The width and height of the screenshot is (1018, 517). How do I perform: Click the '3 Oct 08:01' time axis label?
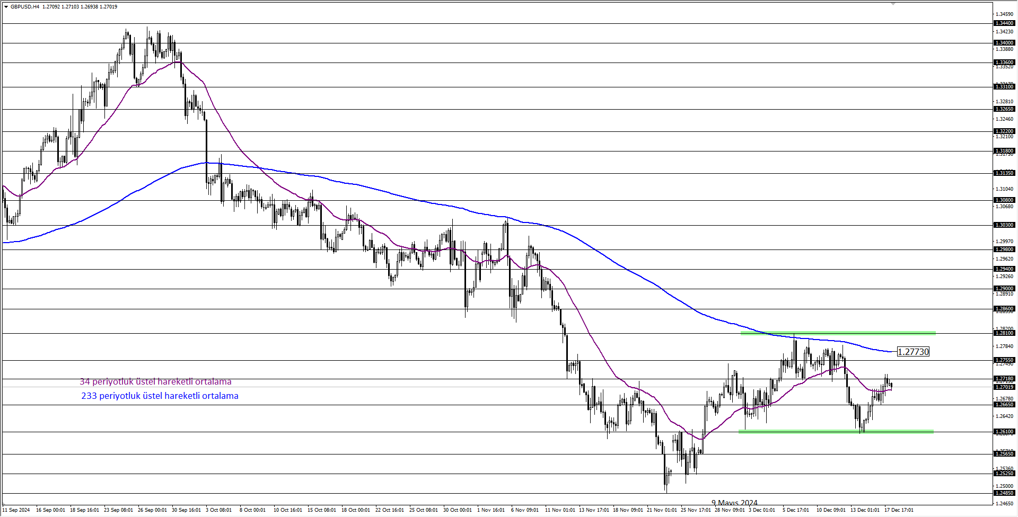click(x=218, y=510)
